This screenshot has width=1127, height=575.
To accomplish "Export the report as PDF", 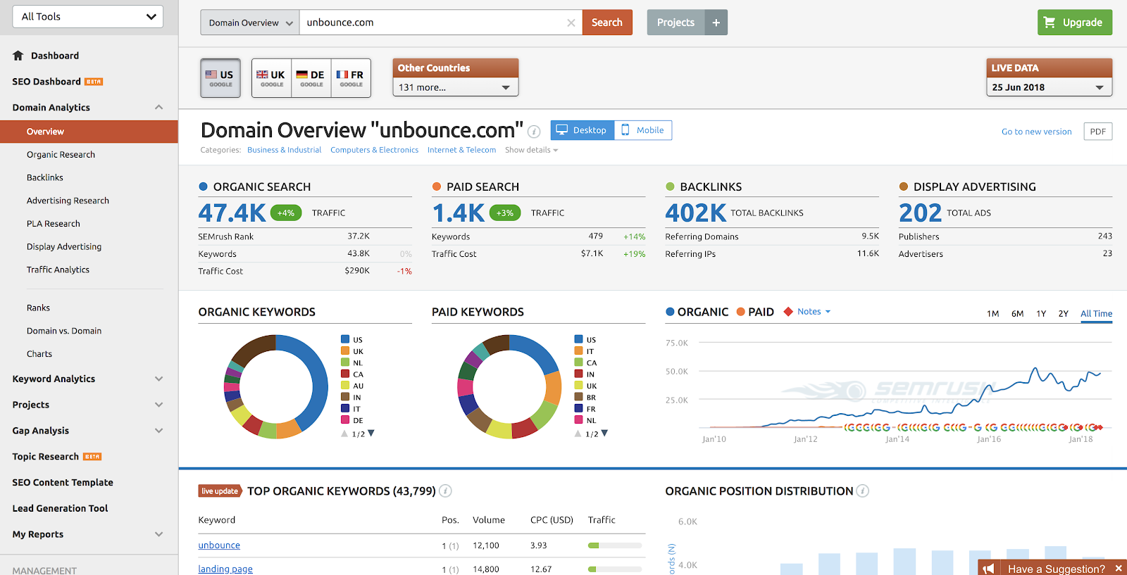I will click(x=1098, y=132).
